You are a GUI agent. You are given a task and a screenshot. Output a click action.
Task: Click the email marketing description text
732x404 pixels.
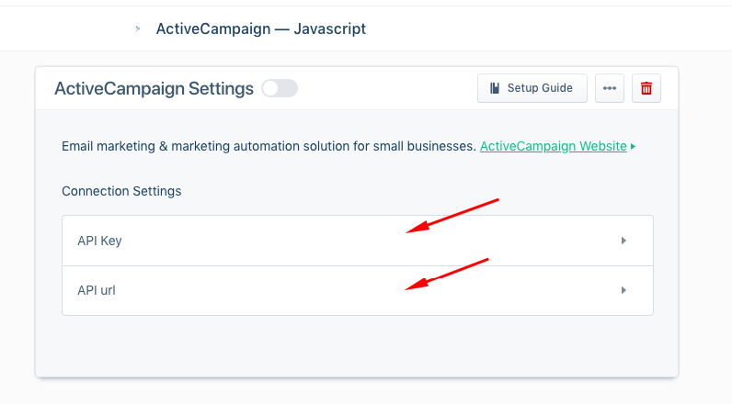click(x=269, y=146)
